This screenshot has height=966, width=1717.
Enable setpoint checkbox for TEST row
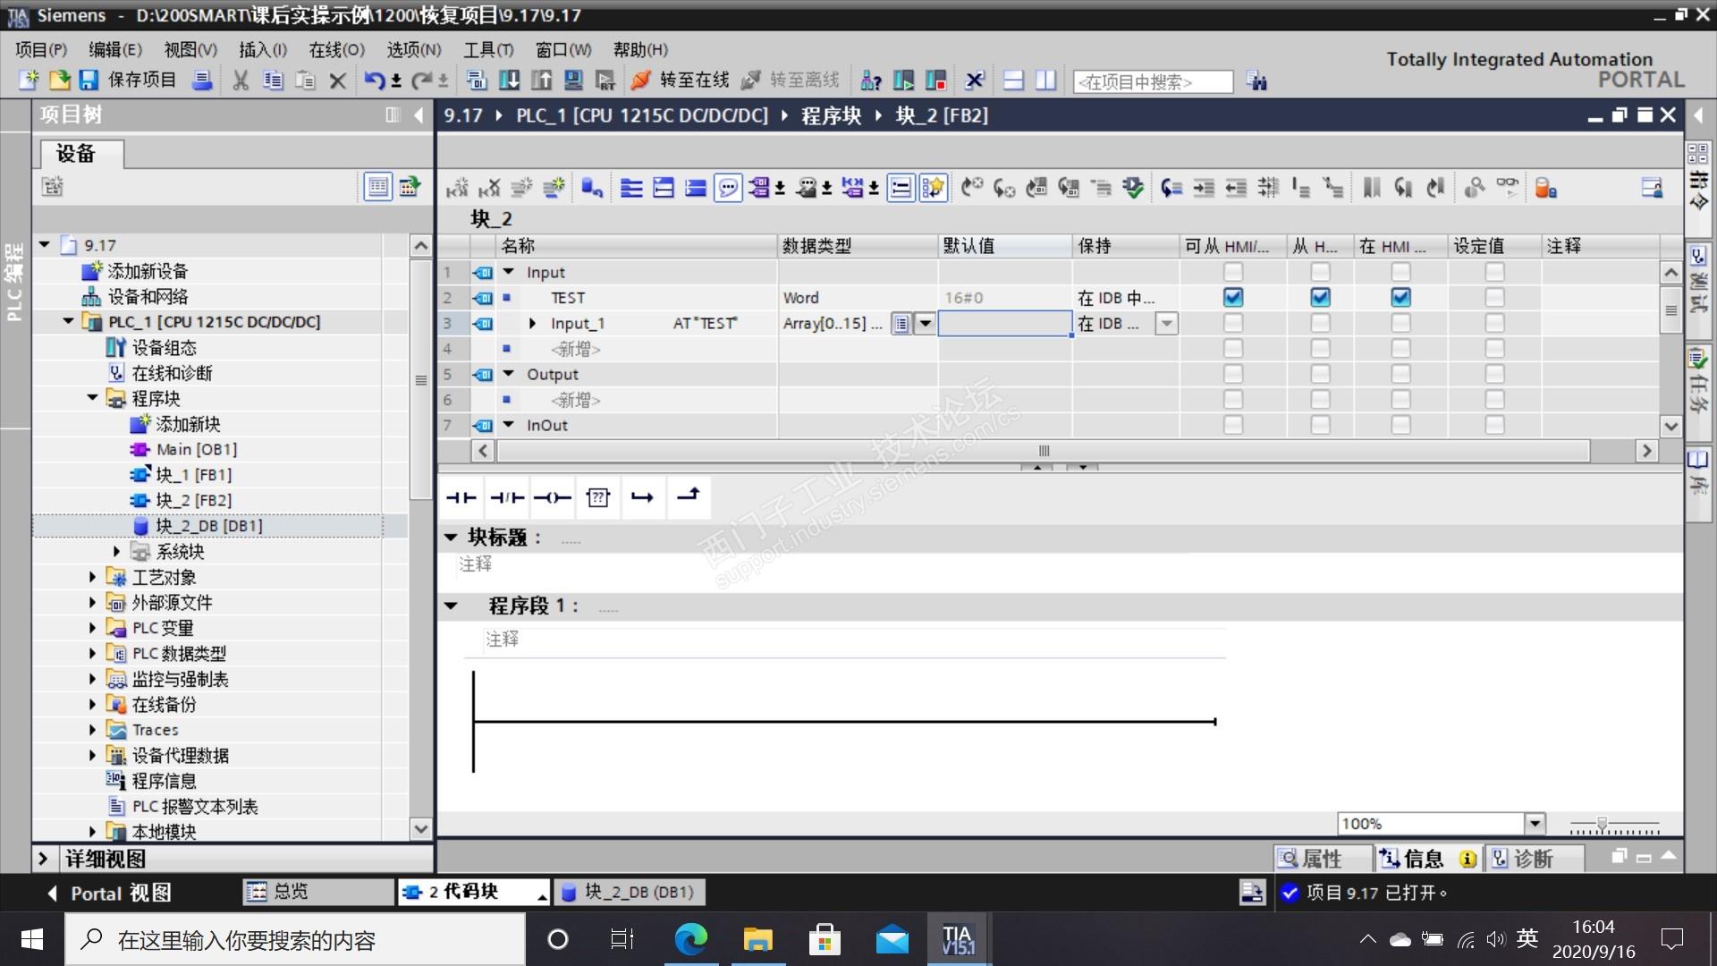(x=1494, y=297)
